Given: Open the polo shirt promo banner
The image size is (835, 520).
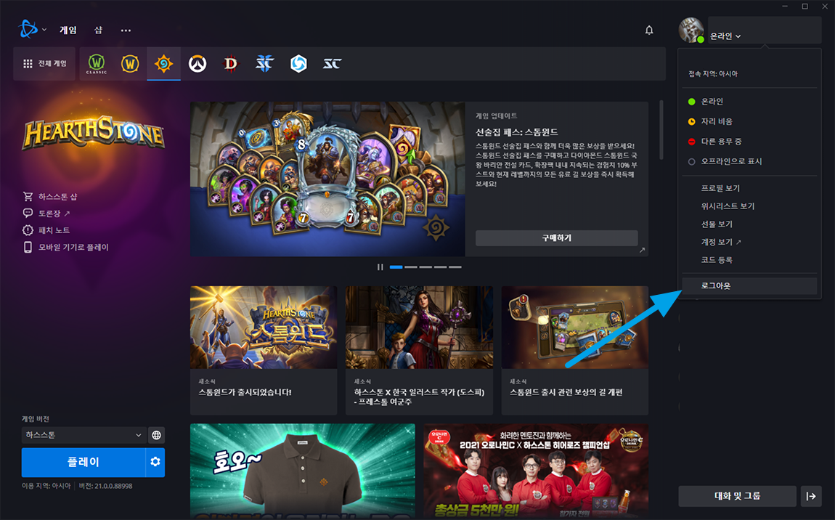Looking at the screenshot, I should [303, 471].
